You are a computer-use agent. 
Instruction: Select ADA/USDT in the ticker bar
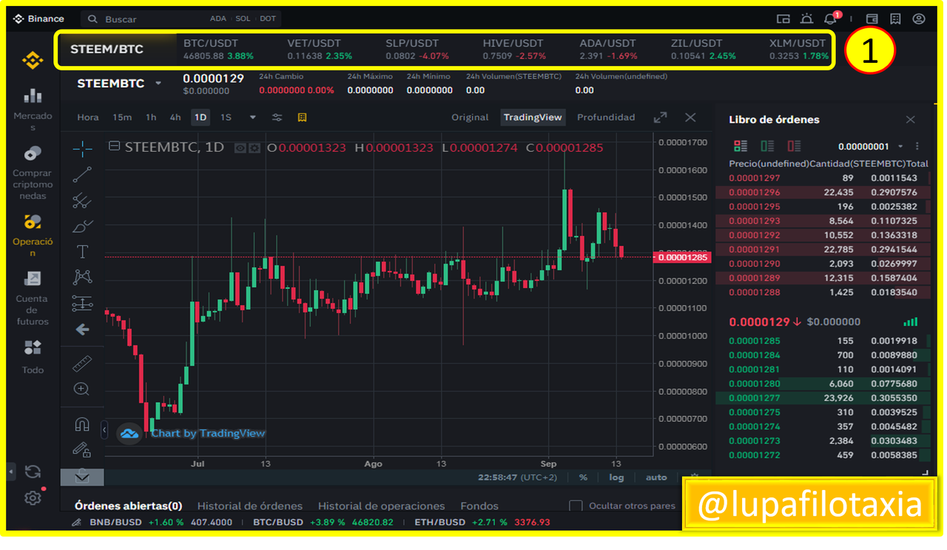[608, 50]
